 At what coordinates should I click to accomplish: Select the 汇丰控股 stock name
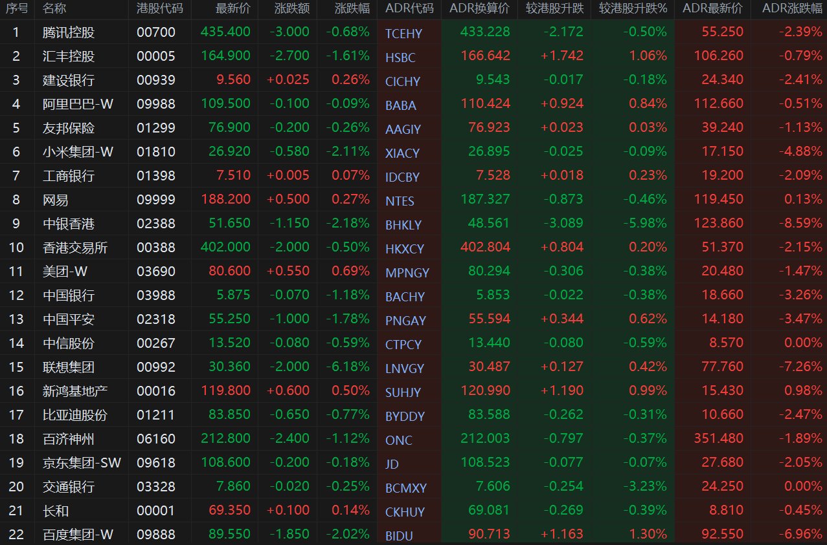(68, 56)
